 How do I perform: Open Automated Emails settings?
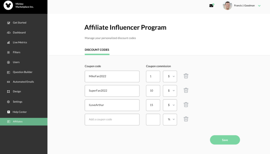tap(23, 82)
